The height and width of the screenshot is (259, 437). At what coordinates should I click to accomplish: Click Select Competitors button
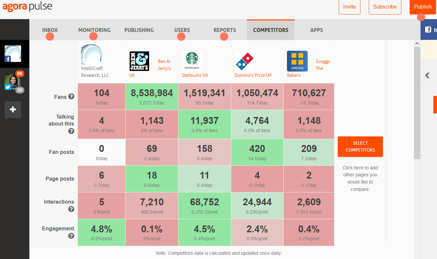click(x=360, y=147)
